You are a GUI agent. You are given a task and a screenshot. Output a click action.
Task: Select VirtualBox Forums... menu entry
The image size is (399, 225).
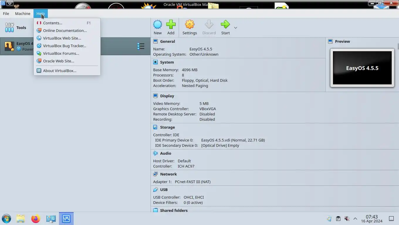click(x=67, y=53)
